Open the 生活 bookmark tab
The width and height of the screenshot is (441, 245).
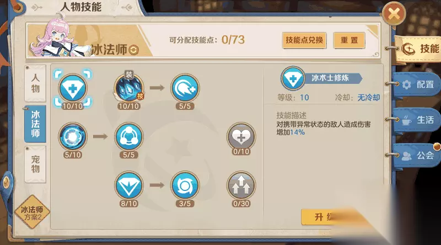[x=417, y=120]
